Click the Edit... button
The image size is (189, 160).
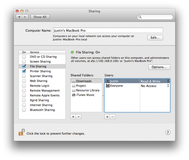[x=155, y=37]
